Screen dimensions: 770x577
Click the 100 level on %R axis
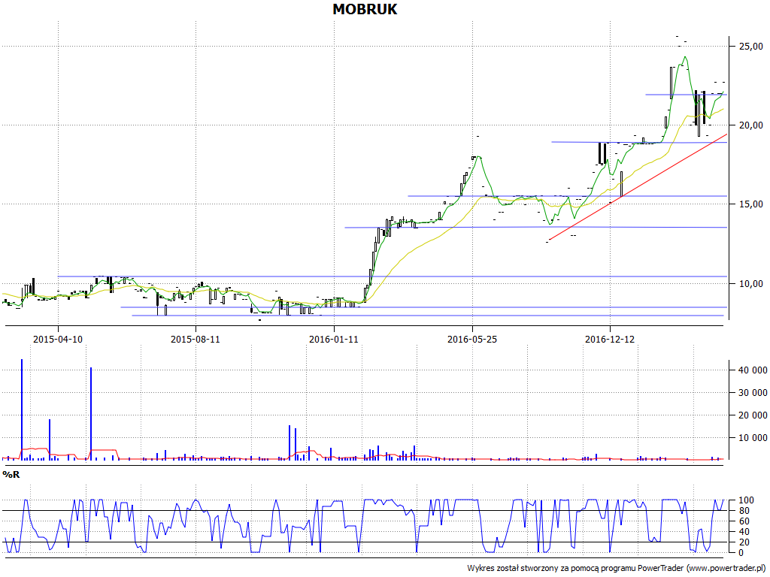746,500
